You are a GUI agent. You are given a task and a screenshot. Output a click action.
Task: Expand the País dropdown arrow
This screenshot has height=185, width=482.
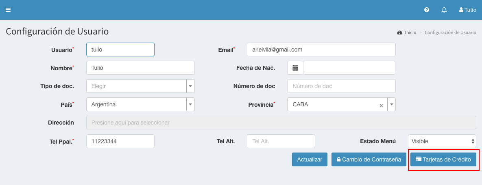pyautogui.click(x=190, y=104)
